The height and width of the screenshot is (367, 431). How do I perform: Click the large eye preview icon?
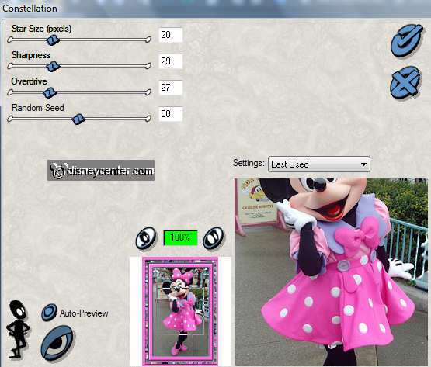57,342
